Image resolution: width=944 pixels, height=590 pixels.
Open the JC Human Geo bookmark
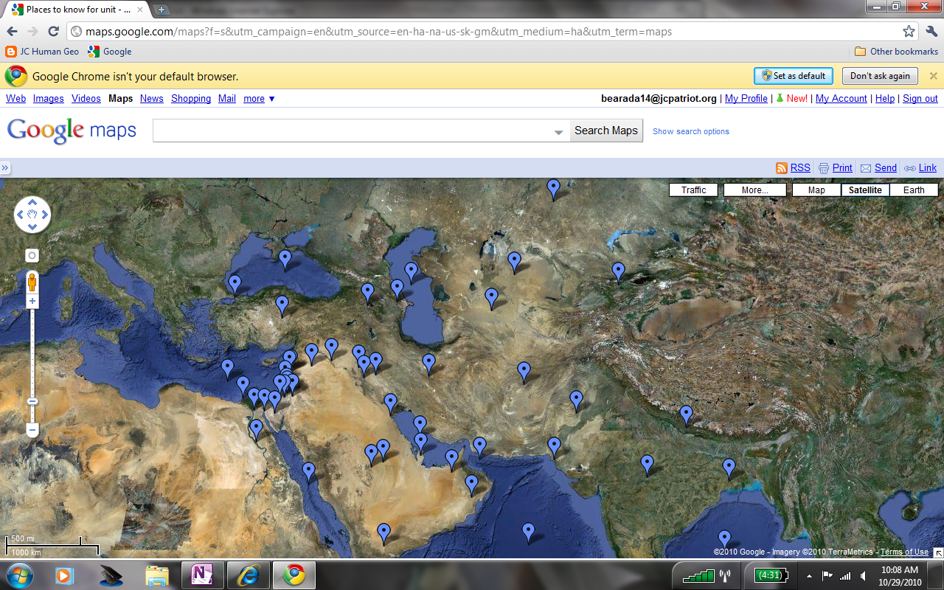(x=42, y=52)
